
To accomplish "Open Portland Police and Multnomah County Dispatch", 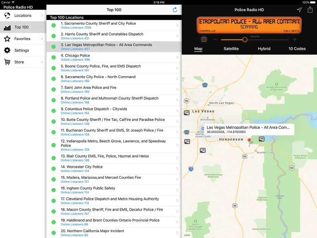I will pyautogui.click(x=114, y=100).
